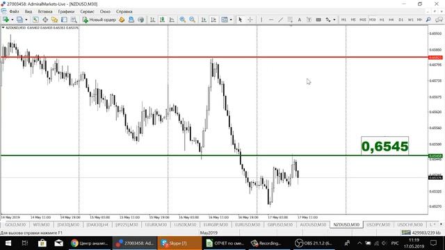The height and width of the screenshot is (250, 445).
Task: Select the equidistant channel tool
Action: 290,19
